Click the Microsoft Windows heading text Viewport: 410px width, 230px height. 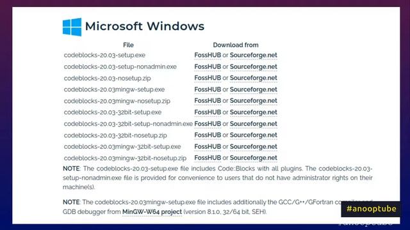pyautogui.click(x=145, y=26)
